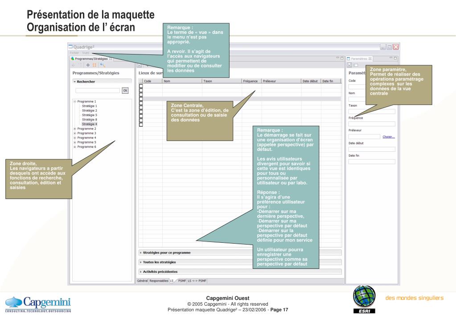Switch to the Général tab
Screen dimensions: 456x316
point(142,281)
